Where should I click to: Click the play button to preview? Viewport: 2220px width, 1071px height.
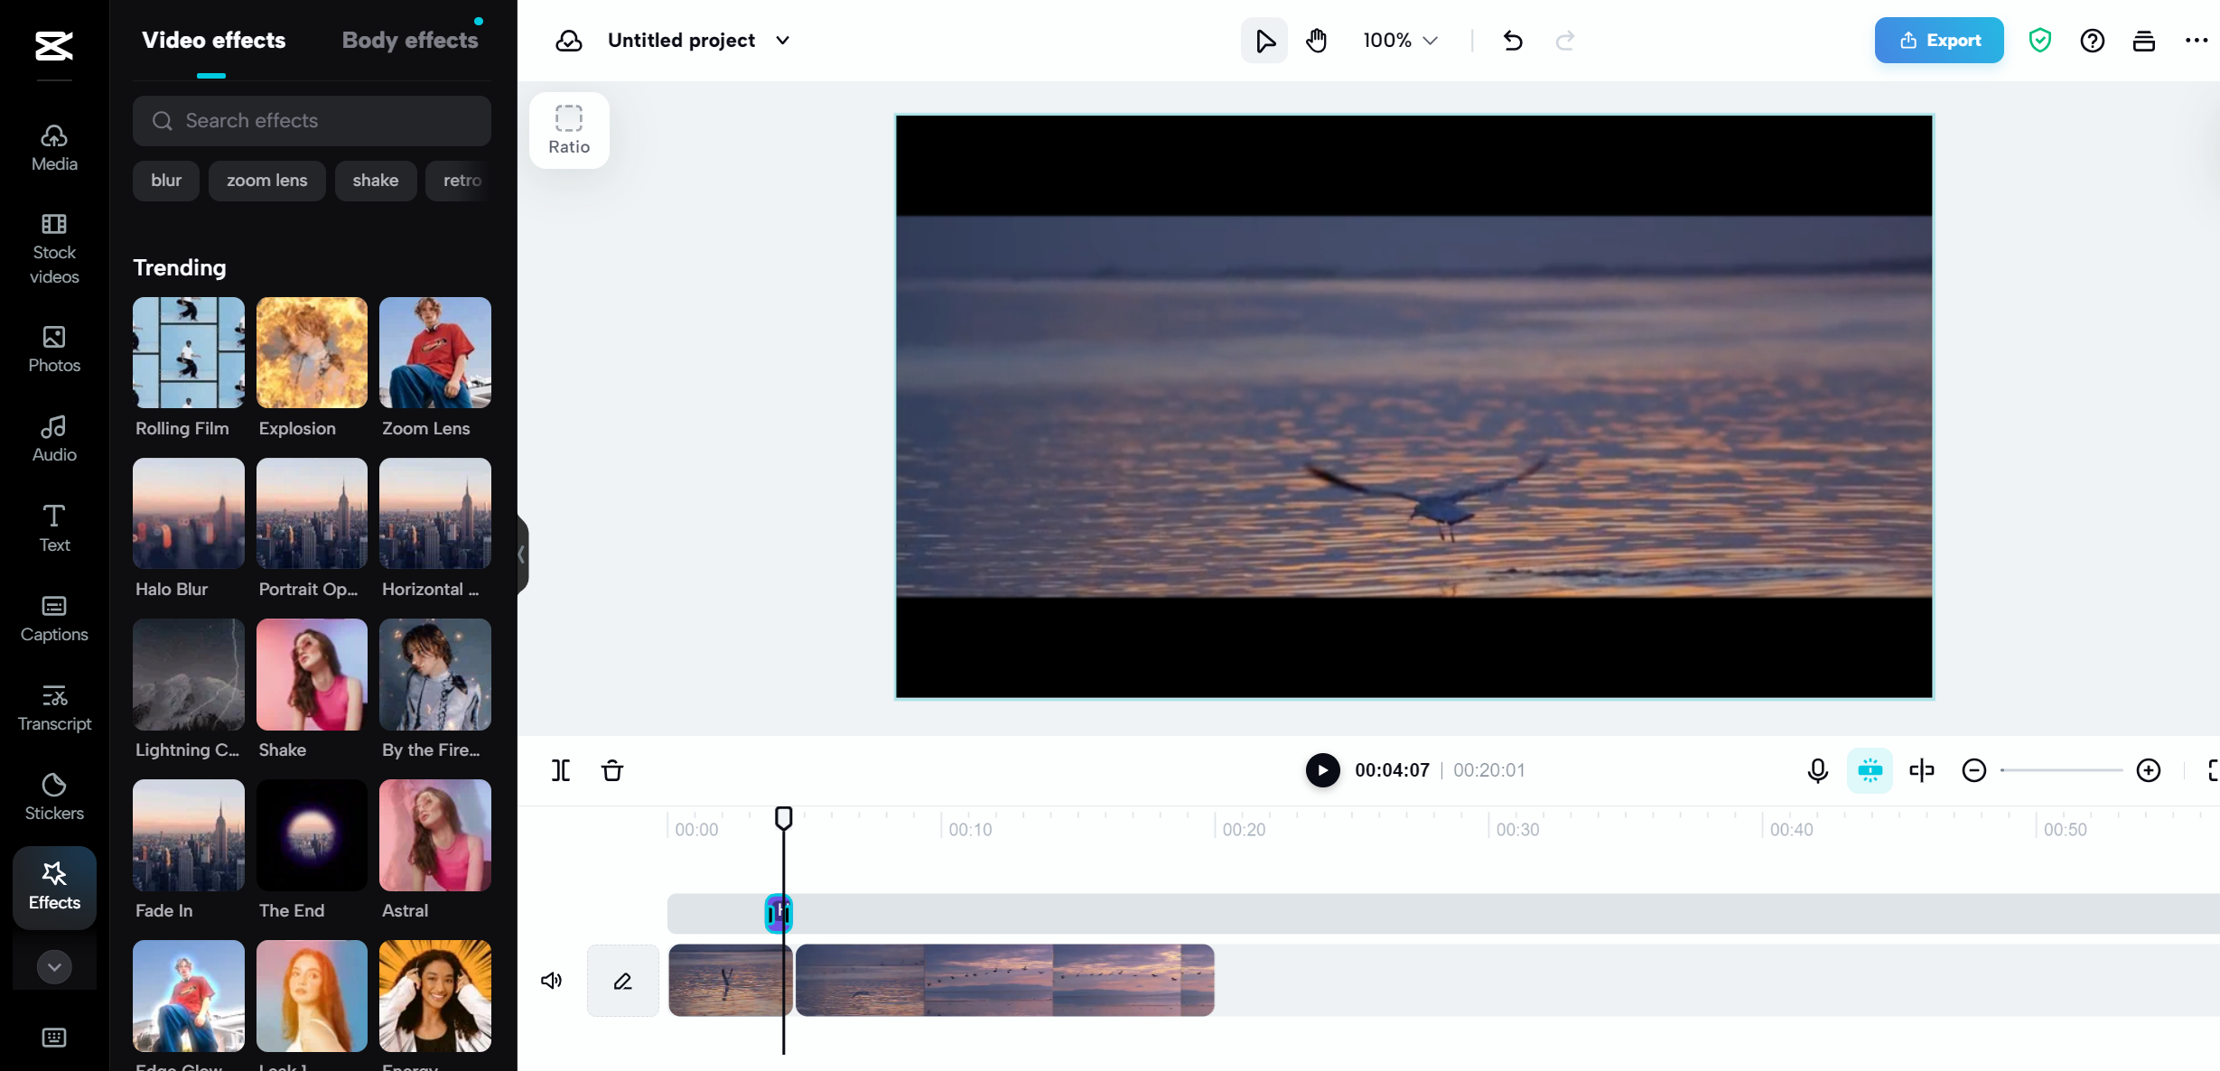(x=1321, y=769)
